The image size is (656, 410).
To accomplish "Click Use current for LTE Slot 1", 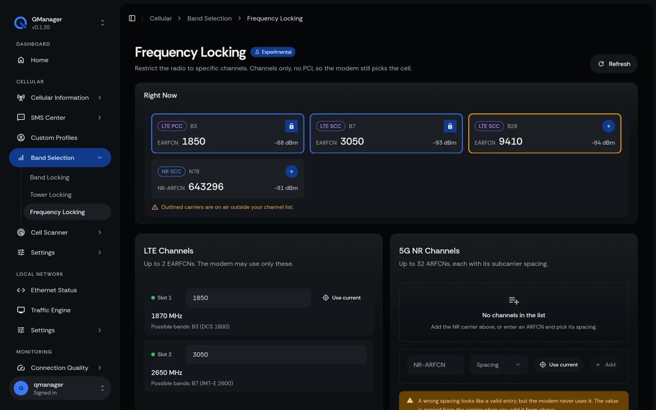I will [342, 298].
